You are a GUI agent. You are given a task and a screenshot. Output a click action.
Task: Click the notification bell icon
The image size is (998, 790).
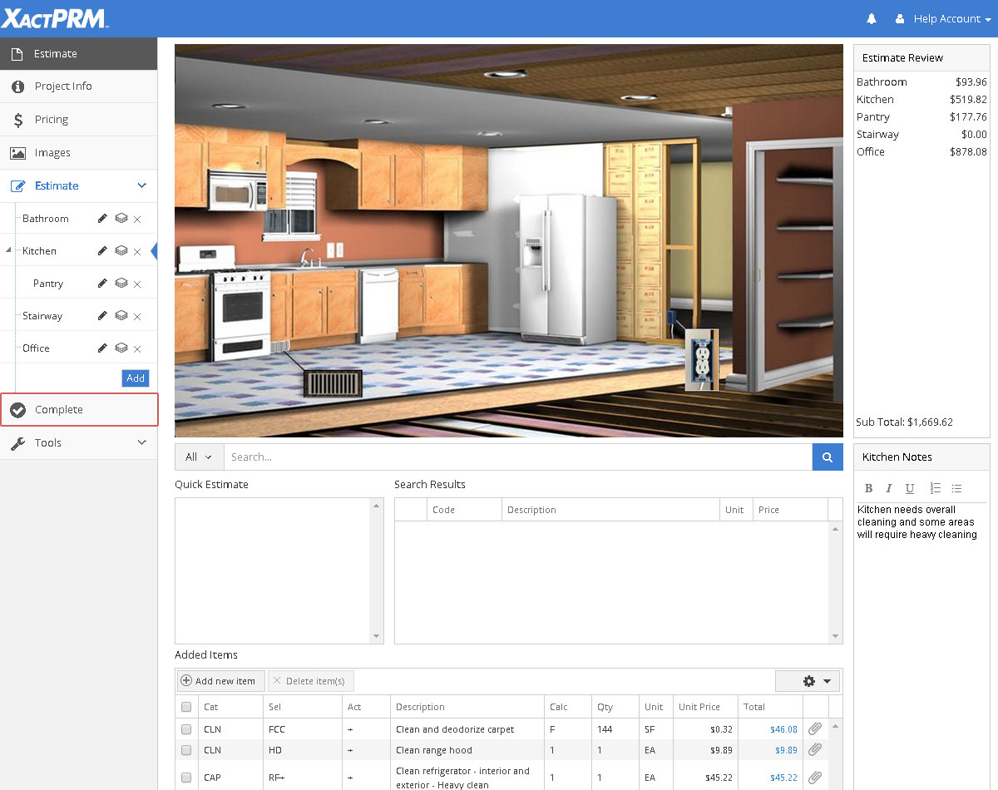(872, 18)
